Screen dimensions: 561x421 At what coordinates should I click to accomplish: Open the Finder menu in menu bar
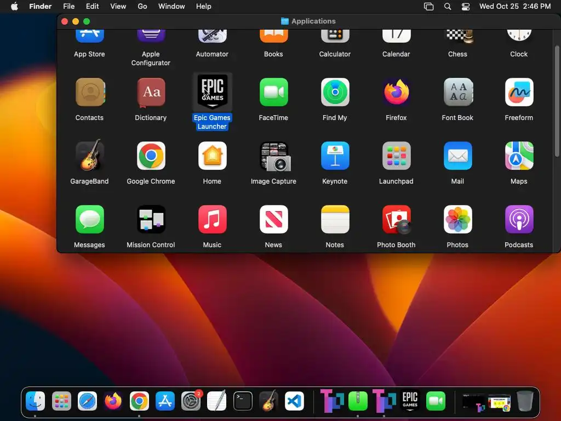[x=41, y=7]
